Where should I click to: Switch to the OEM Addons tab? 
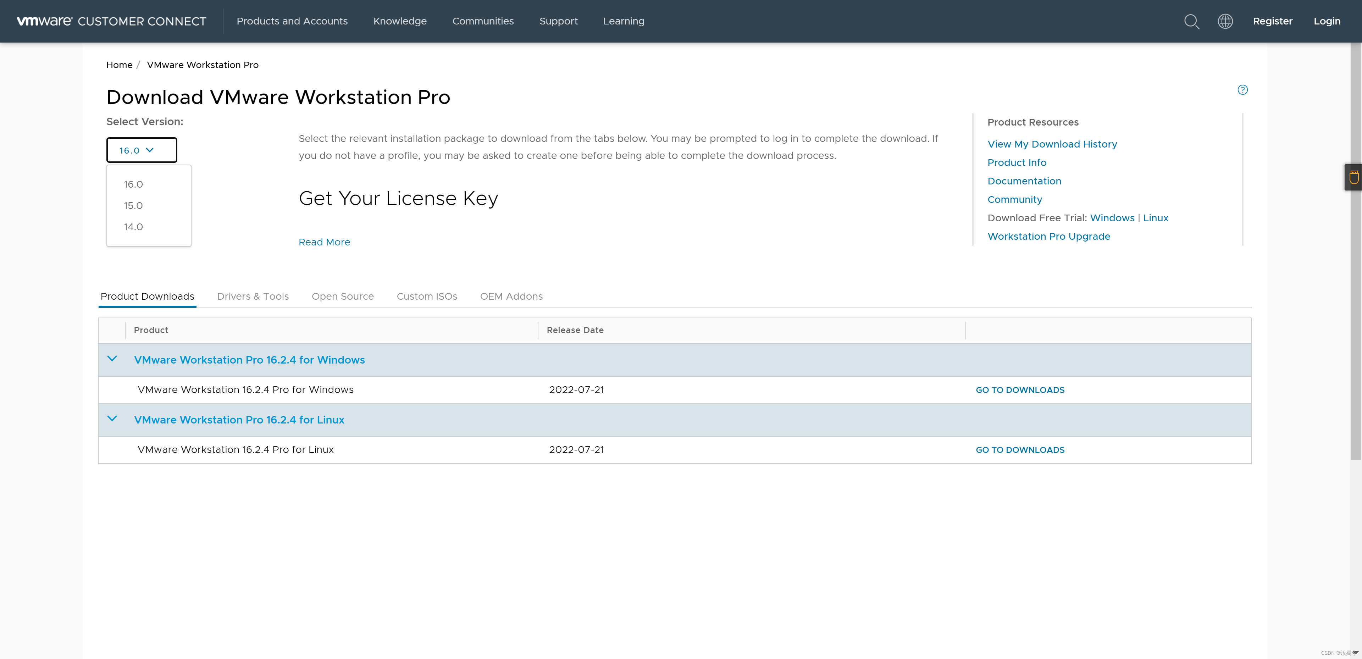pos(511,296)
